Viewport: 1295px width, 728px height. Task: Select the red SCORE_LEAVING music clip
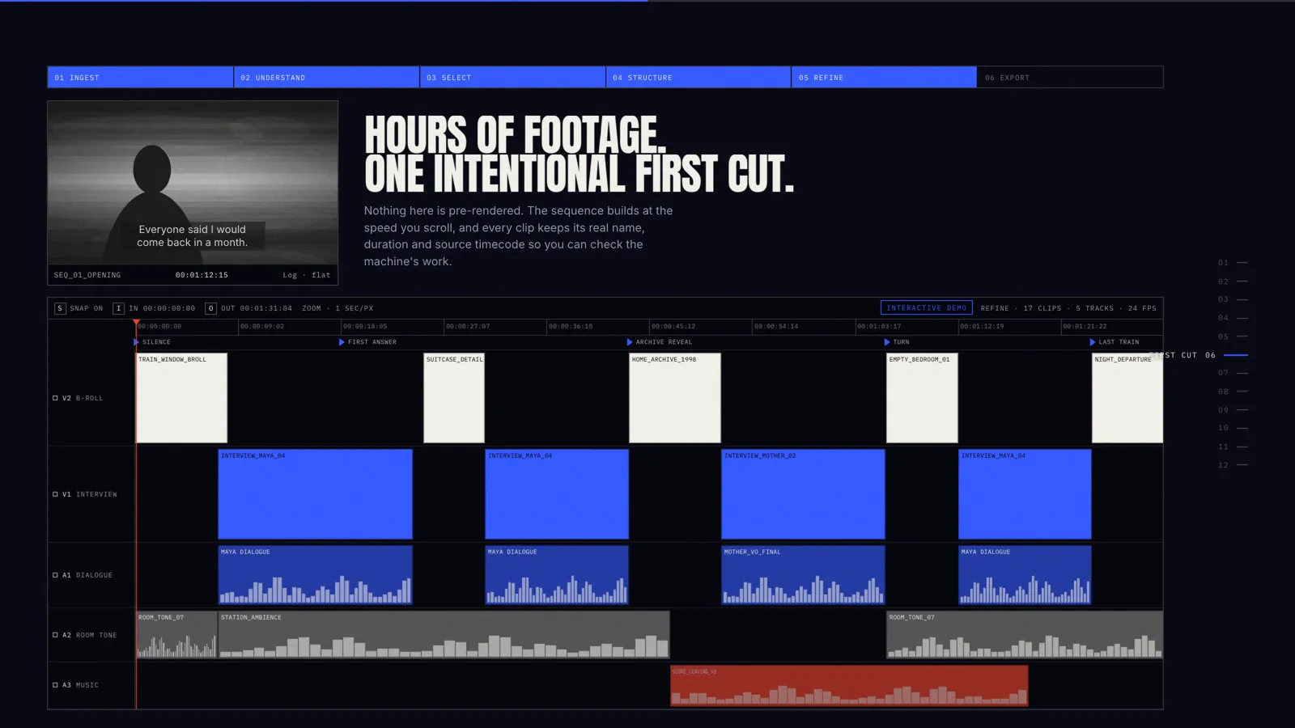pos(849,686)
